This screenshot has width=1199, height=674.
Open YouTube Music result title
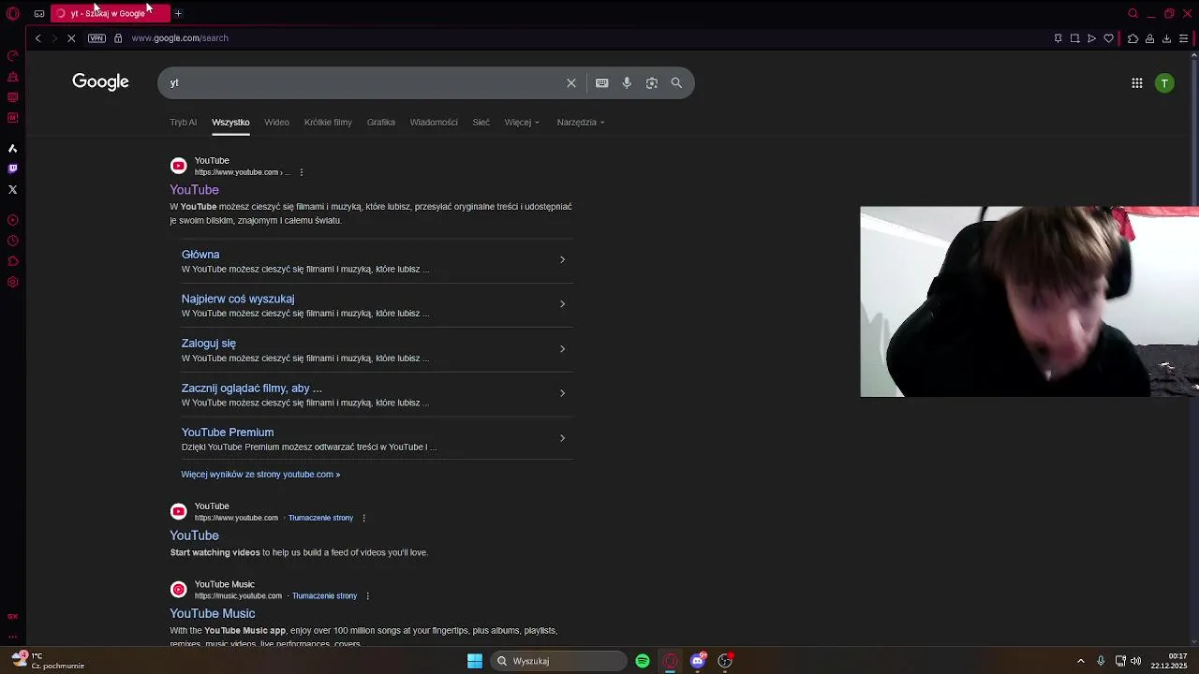tap(212, 613)
